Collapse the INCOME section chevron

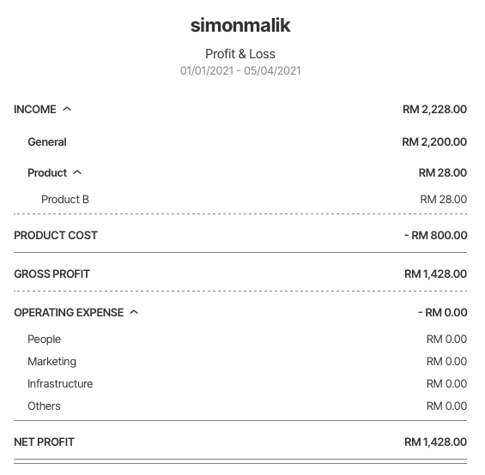[x=67, y=109]
